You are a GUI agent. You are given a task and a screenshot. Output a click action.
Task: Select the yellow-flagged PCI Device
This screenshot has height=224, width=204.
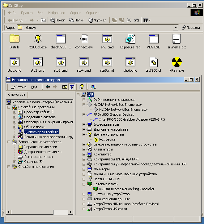107,139
